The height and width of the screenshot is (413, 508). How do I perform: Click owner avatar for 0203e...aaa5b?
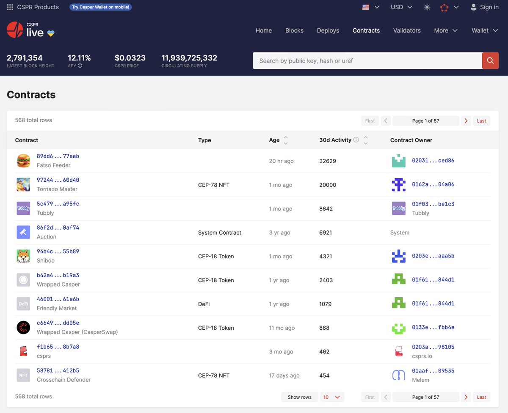[399, 256]
